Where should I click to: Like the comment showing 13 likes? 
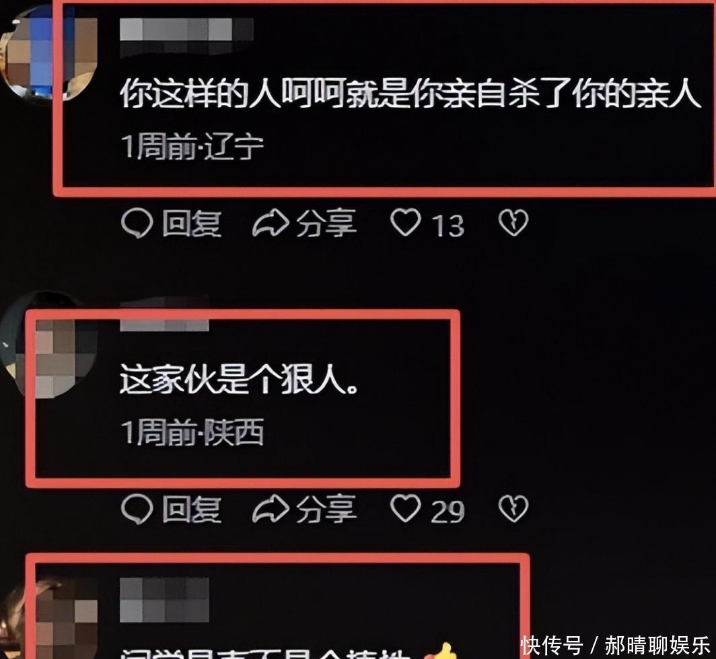click(406, 223)
